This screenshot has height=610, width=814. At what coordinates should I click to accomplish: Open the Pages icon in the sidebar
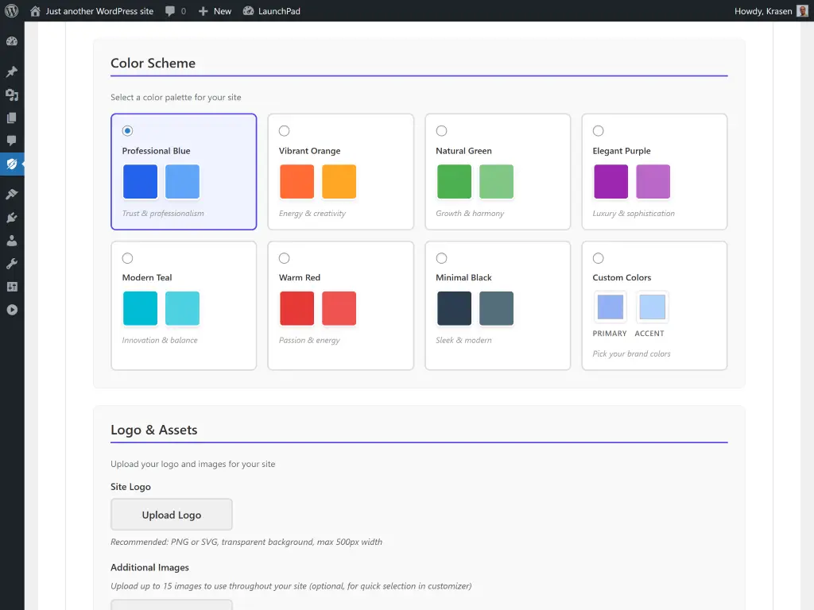point(12,118)
